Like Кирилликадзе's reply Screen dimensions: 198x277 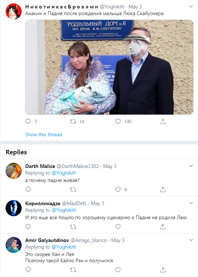tap(118, 227)
